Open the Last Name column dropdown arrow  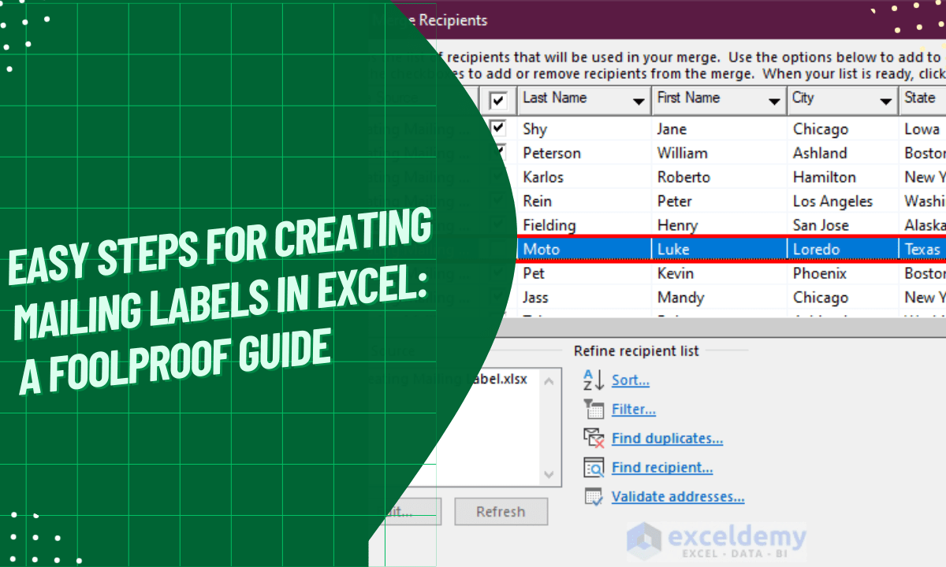[x=639, y=101]
